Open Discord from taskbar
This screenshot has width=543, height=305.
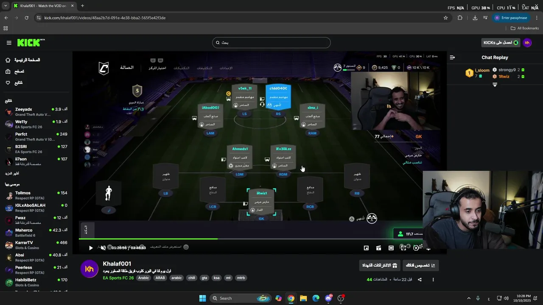328,298
